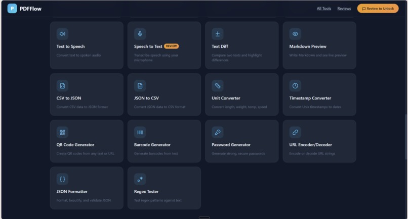
Task: Click 'Generate barcodes from text' description
Action: point(156,153)
